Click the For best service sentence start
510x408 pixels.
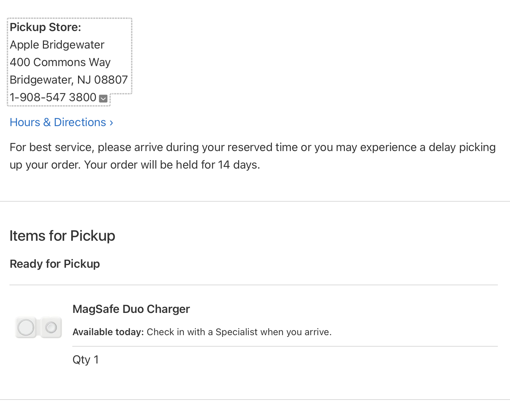tap(52, 147)
